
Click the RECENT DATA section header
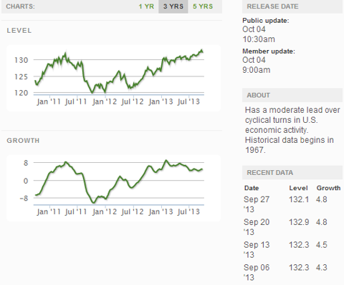(292, 173)
